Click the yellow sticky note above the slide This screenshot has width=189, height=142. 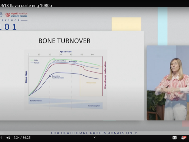click(x=126, y=24)
